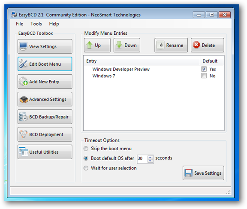The width and height of the screenshot is (247, 209).
Task: Click the Rename letter icon
Action: tap(161, 45)
